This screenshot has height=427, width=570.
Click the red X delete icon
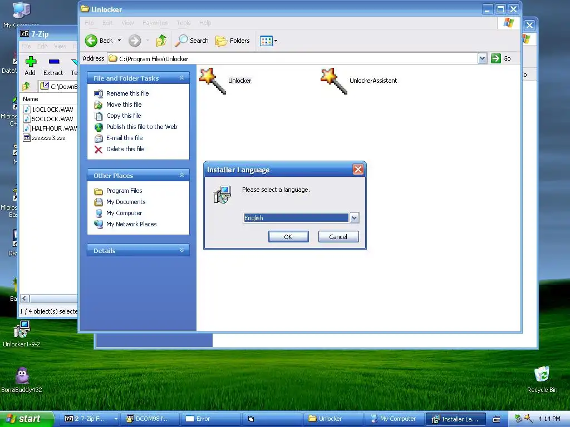pyautogui.click(x=99, y=149)
